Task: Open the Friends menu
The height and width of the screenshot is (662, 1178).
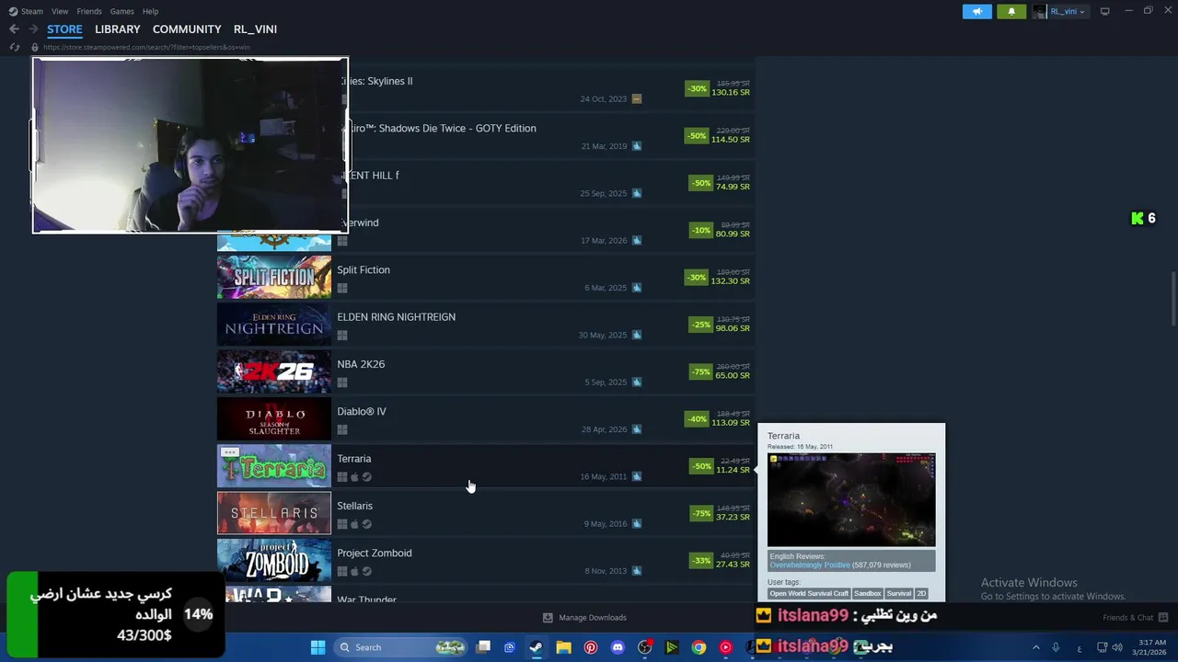Action: click(x=89, y=11)
